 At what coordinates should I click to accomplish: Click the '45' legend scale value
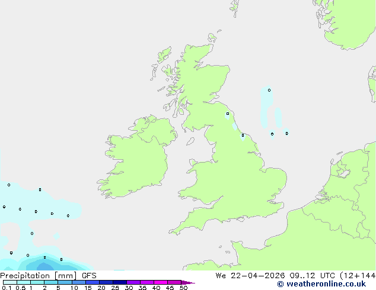point(170,288)
